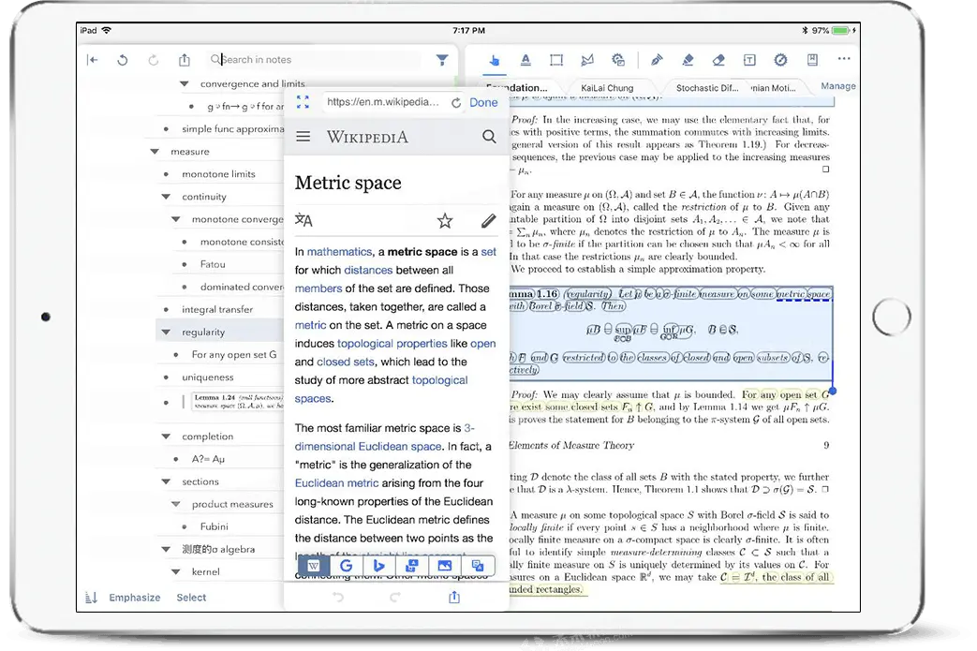Collapse the 'kernel' outline node
This screenshot has height=651, width=977.
click(176, 571)
